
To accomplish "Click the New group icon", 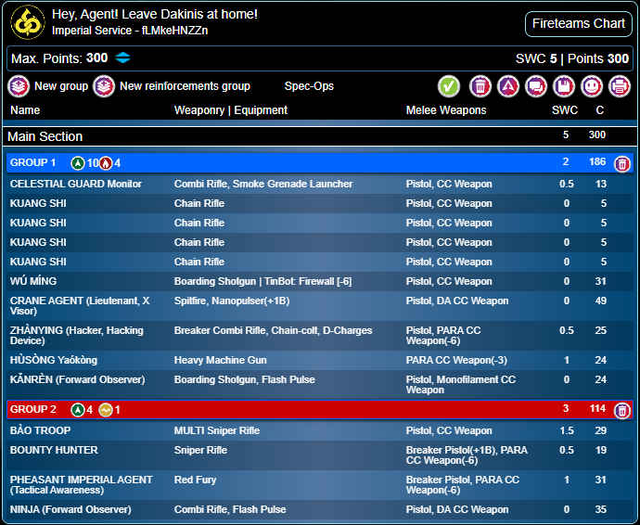I will tap(19, 86).
